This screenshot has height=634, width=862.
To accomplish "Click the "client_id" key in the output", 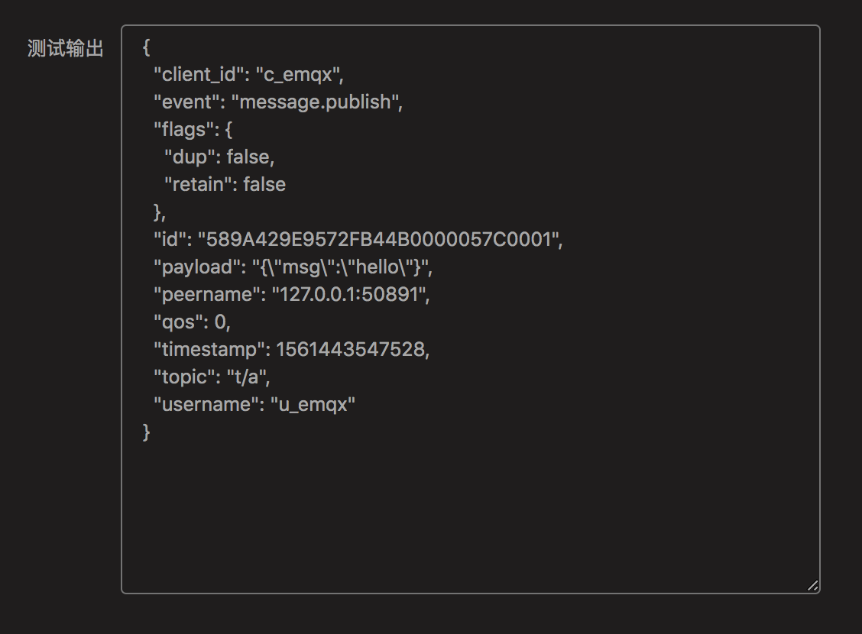I will coord(198,75).
